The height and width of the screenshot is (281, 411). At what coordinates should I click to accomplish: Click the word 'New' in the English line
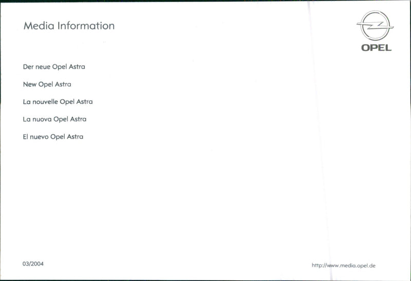[30, 84]
